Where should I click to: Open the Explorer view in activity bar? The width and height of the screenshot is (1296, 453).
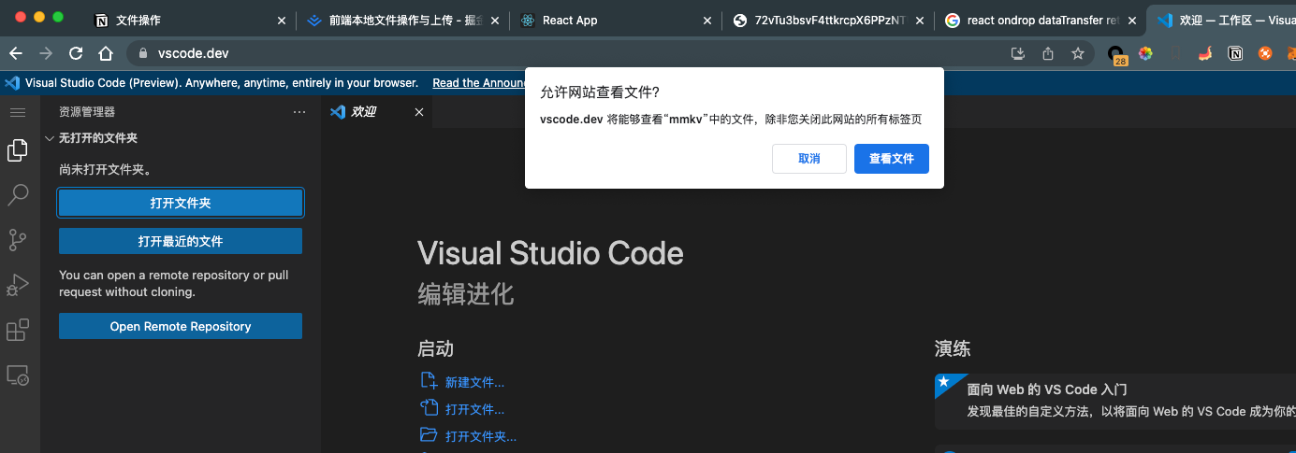coord(17,149)
